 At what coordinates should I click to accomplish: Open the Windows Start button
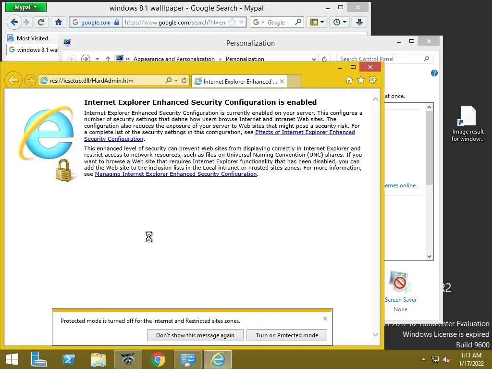pyautogui.click(x=12, y=359)
